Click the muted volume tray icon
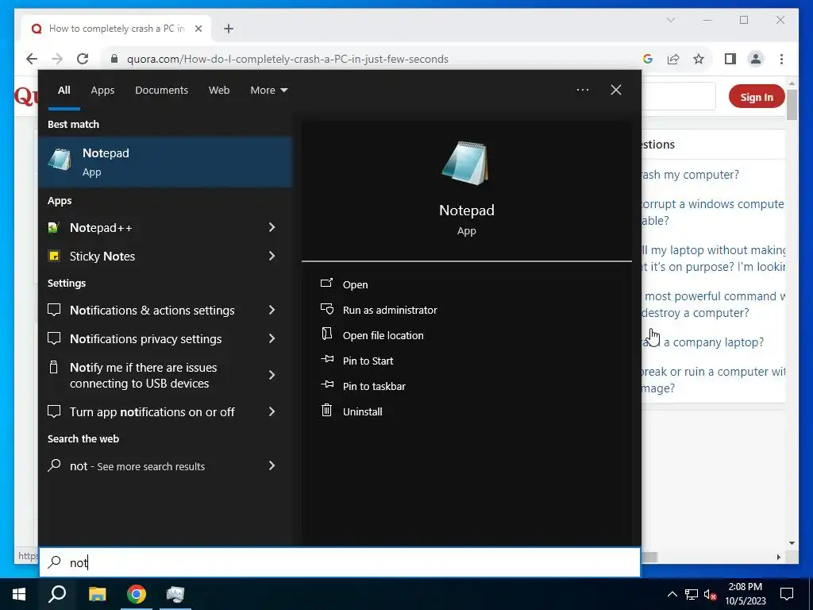 click(x=711, y=594)
